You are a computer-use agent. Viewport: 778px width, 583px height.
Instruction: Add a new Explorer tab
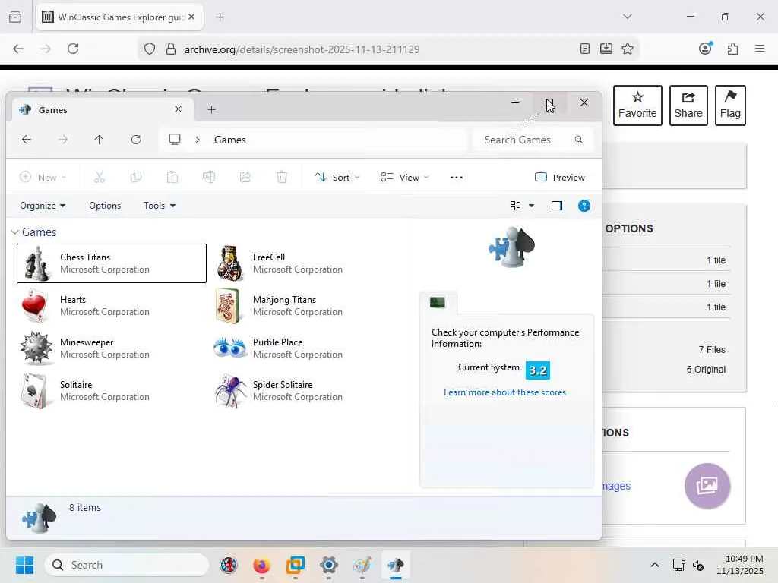click(211, 109)
